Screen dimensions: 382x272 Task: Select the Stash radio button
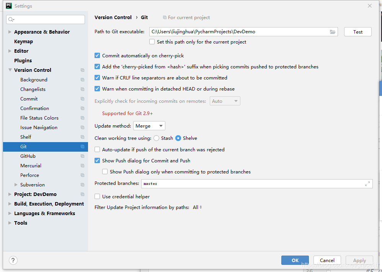[x=157, y=138]
